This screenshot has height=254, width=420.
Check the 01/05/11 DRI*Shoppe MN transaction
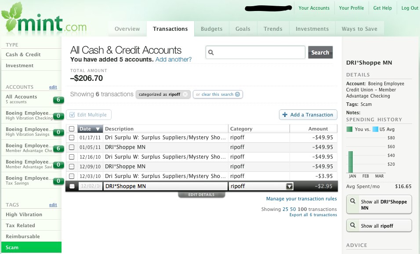[x=72, y=147]
